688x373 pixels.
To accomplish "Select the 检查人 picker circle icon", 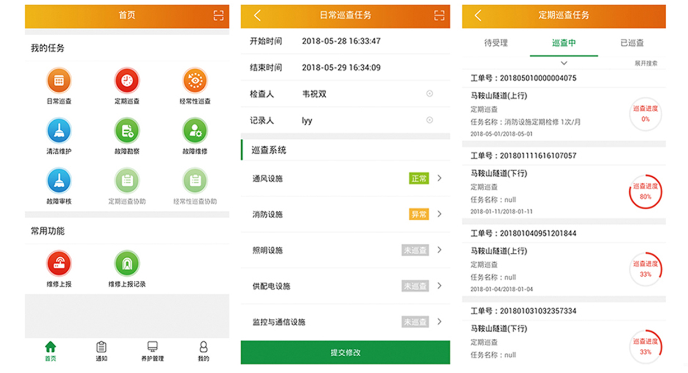I will 429,94.
